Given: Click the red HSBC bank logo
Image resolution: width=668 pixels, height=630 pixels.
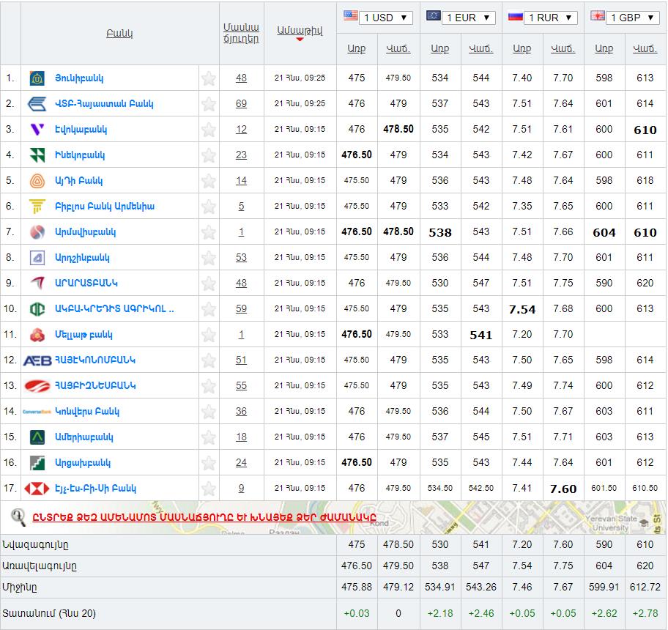Looking at the screenshot, I should click(x=37, y=489).
